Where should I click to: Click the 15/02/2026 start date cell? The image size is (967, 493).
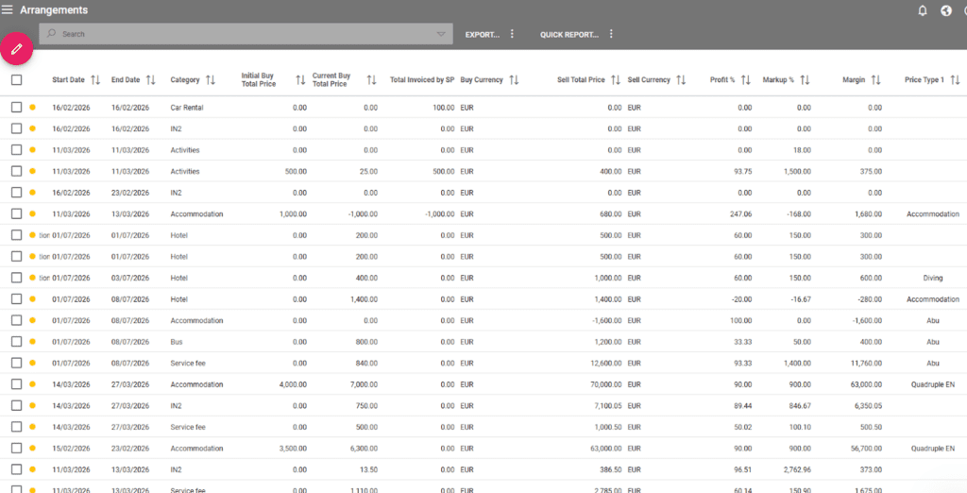(x=71, y=448)
